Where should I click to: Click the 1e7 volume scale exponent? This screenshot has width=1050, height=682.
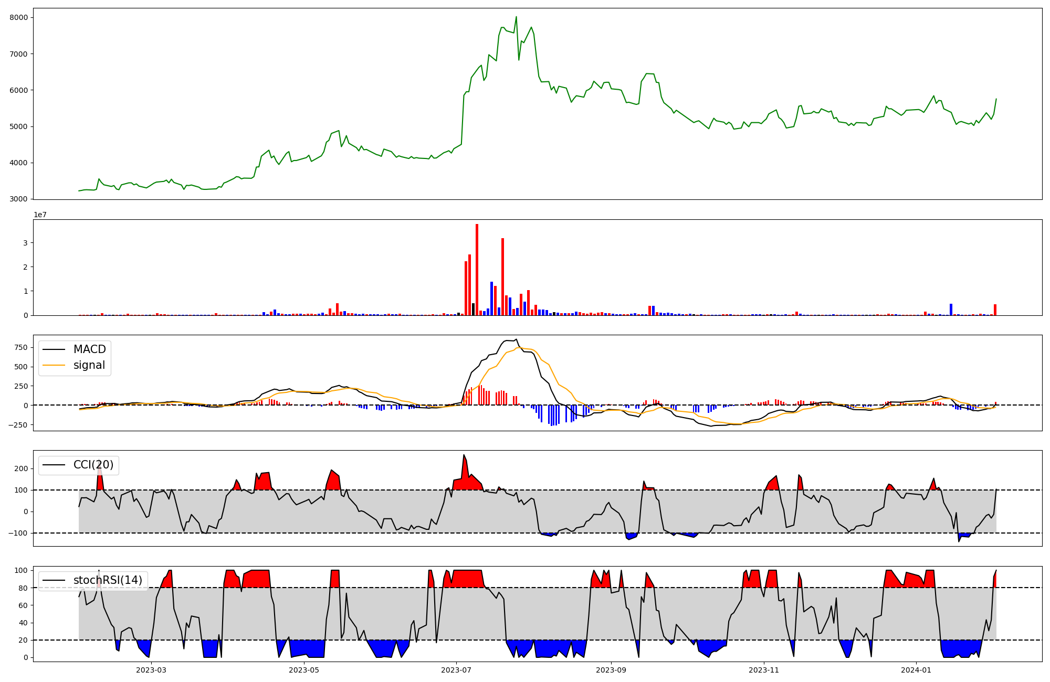[x=40, y=215]
